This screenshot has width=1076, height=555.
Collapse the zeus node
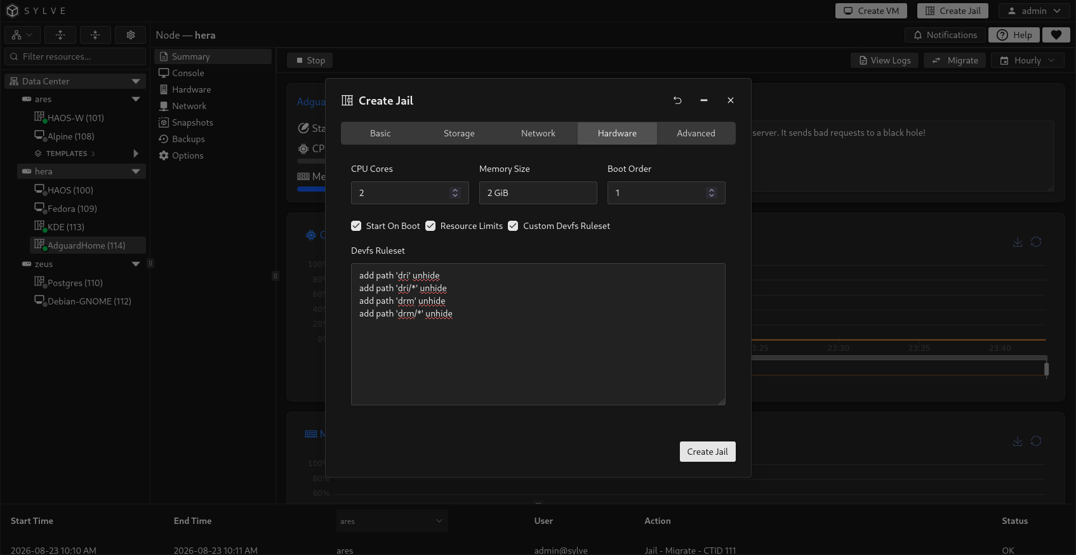point(135,264)
